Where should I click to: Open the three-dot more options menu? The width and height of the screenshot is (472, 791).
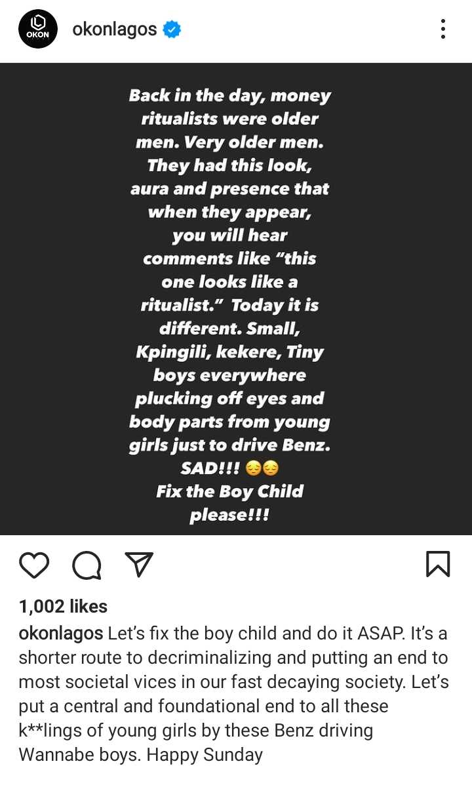click(443, 29)
